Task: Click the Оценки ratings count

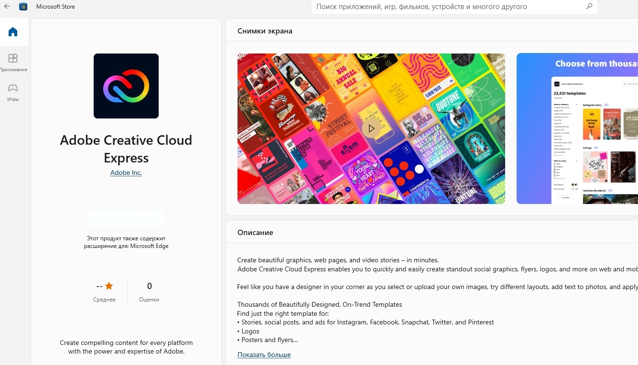Action: pos(149,291)
